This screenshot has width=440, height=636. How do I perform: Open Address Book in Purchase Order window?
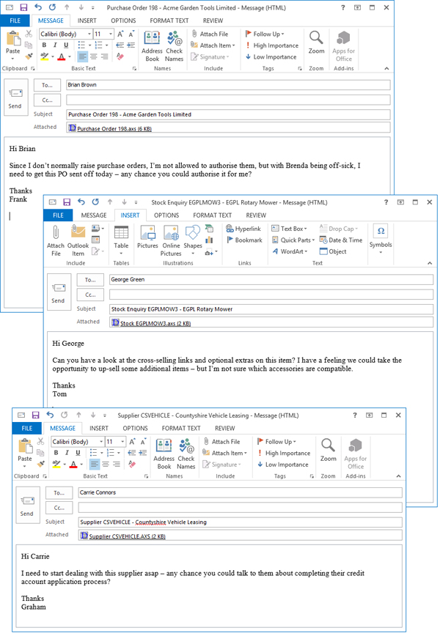[152, 46]
